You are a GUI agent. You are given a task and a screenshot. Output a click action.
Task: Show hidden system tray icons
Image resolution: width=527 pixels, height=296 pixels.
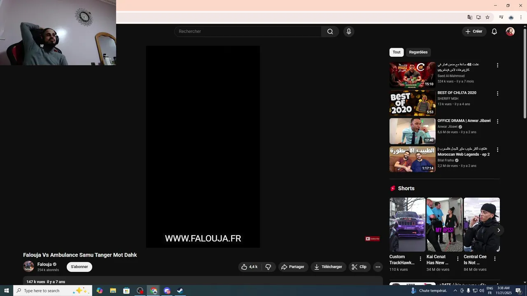point(455,291)
